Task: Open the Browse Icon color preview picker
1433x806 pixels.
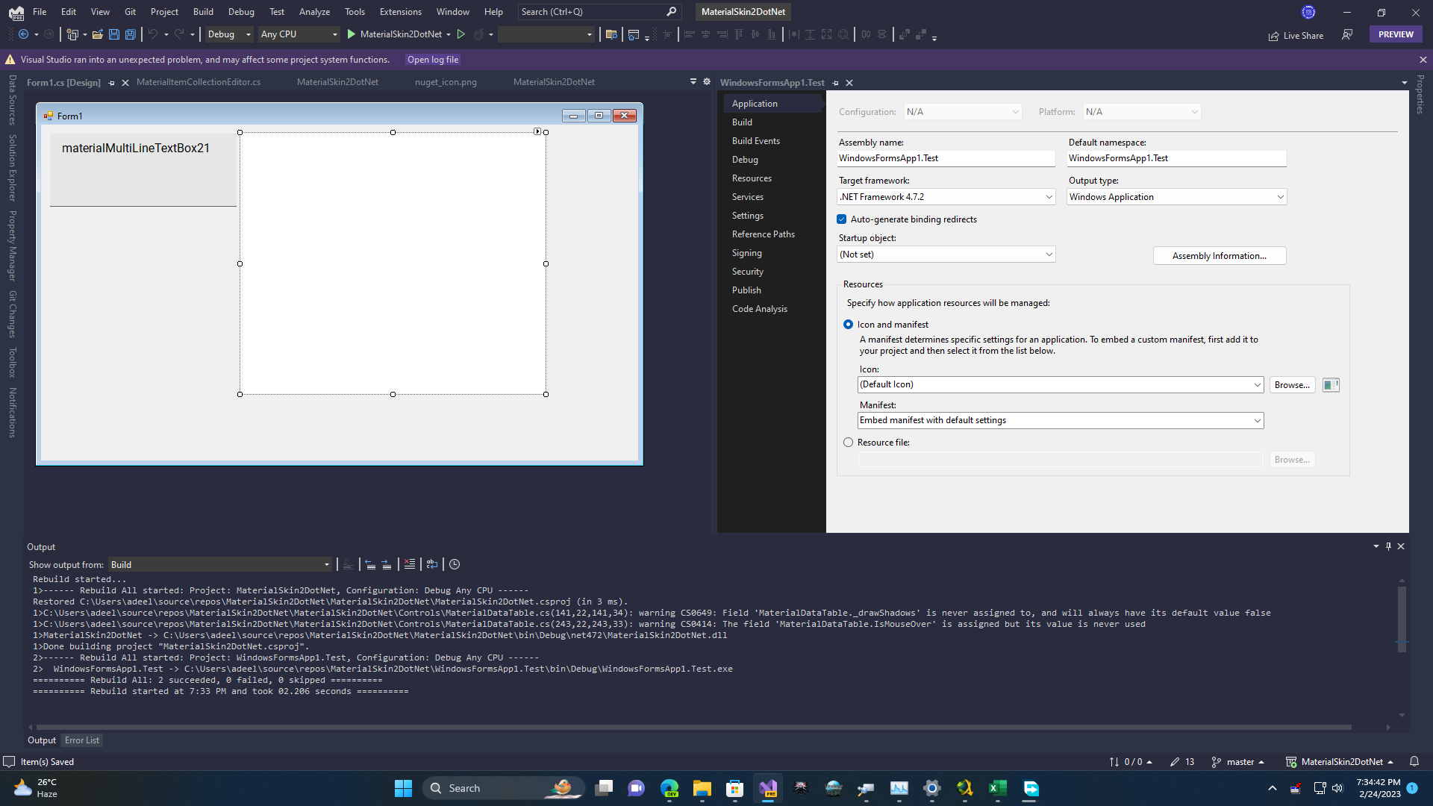Action: click(1330, 384)
